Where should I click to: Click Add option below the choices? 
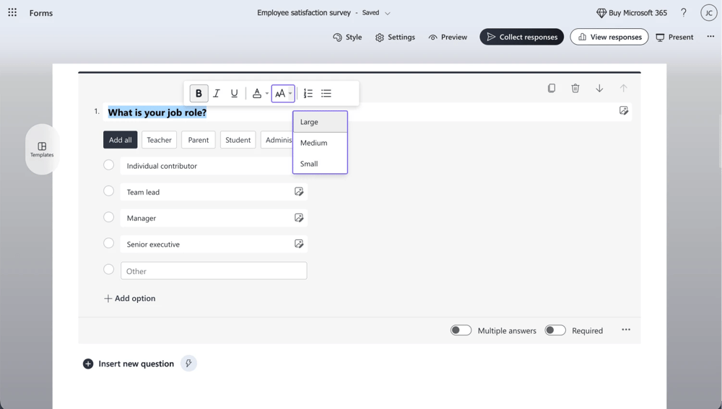pyautogui.click(x=130, y=299)
